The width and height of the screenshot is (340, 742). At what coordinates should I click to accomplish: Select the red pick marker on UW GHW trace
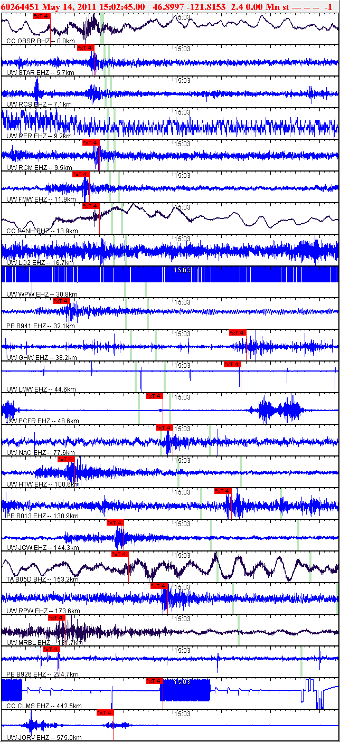pyautogui.click(x=238, y=332)
